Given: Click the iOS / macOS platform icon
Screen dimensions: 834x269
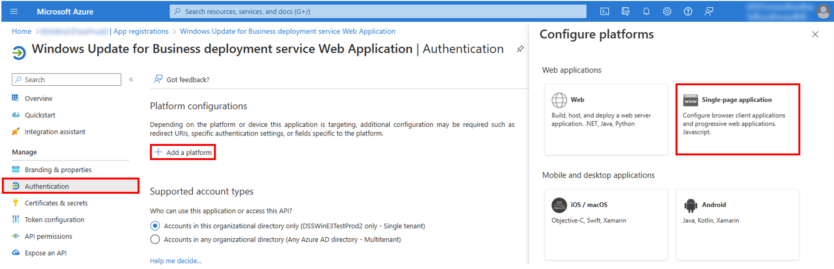Looking at the screenshot, I should coord(559,205).
